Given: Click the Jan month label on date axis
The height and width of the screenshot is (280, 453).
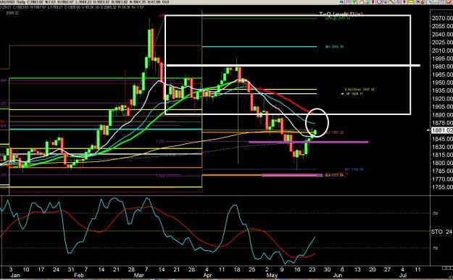Looking at the screenshot, I should (15, 275).
